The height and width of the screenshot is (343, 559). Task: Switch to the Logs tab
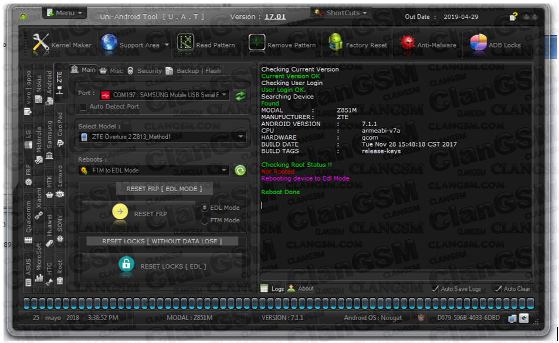click(x=273, y=288)
